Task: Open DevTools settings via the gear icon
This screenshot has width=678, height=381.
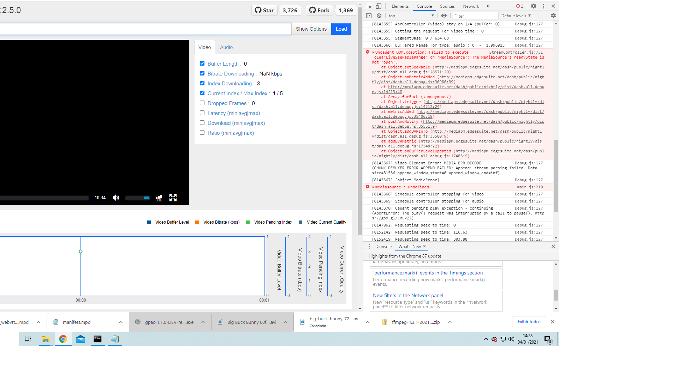Action: [534, 6]
